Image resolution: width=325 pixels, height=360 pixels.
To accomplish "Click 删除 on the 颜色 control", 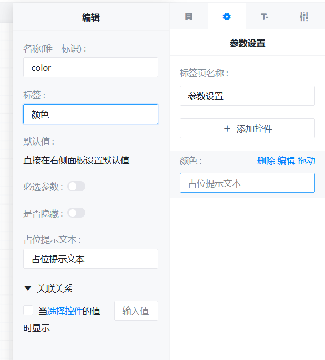I will click(266, 161).
